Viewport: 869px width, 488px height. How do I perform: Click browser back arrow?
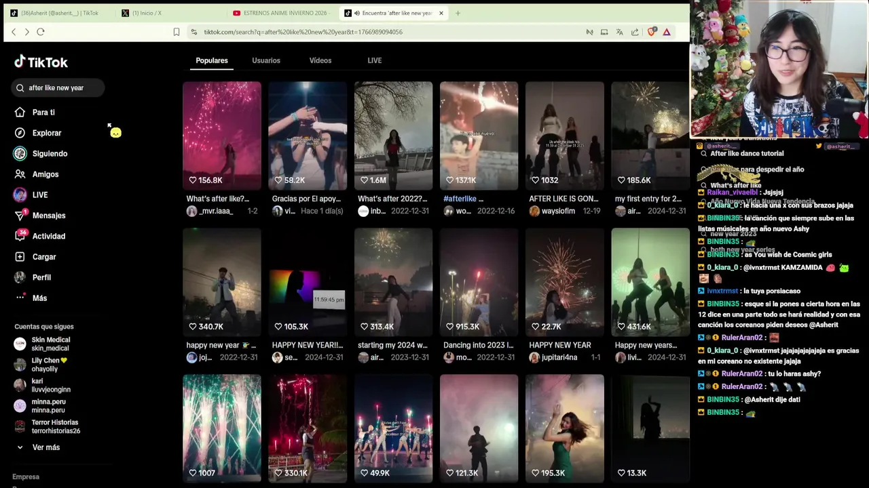(x=14, y=32)
